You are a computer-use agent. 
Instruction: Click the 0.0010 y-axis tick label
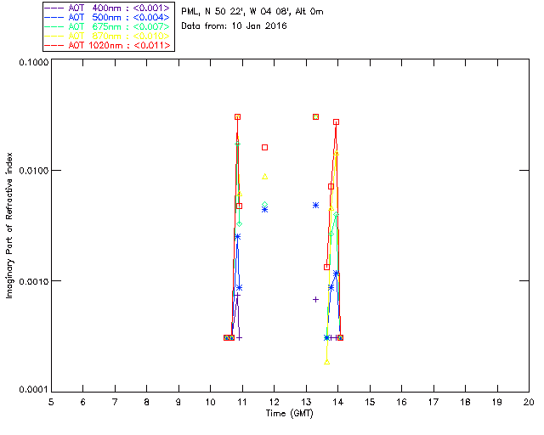tap(34, 281)
